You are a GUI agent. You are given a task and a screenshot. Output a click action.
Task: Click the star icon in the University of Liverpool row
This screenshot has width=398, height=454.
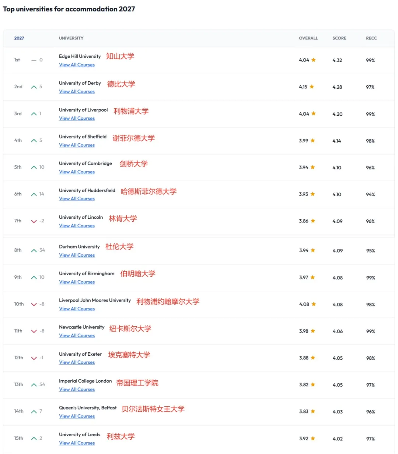point(314,113)
